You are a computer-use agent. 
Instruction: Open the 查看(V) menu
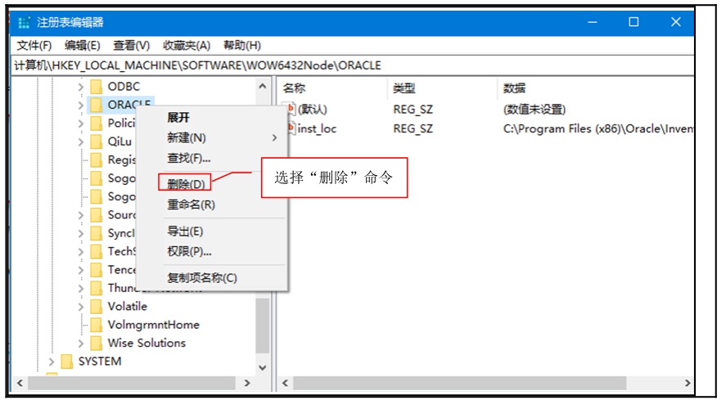coord(132,45)
